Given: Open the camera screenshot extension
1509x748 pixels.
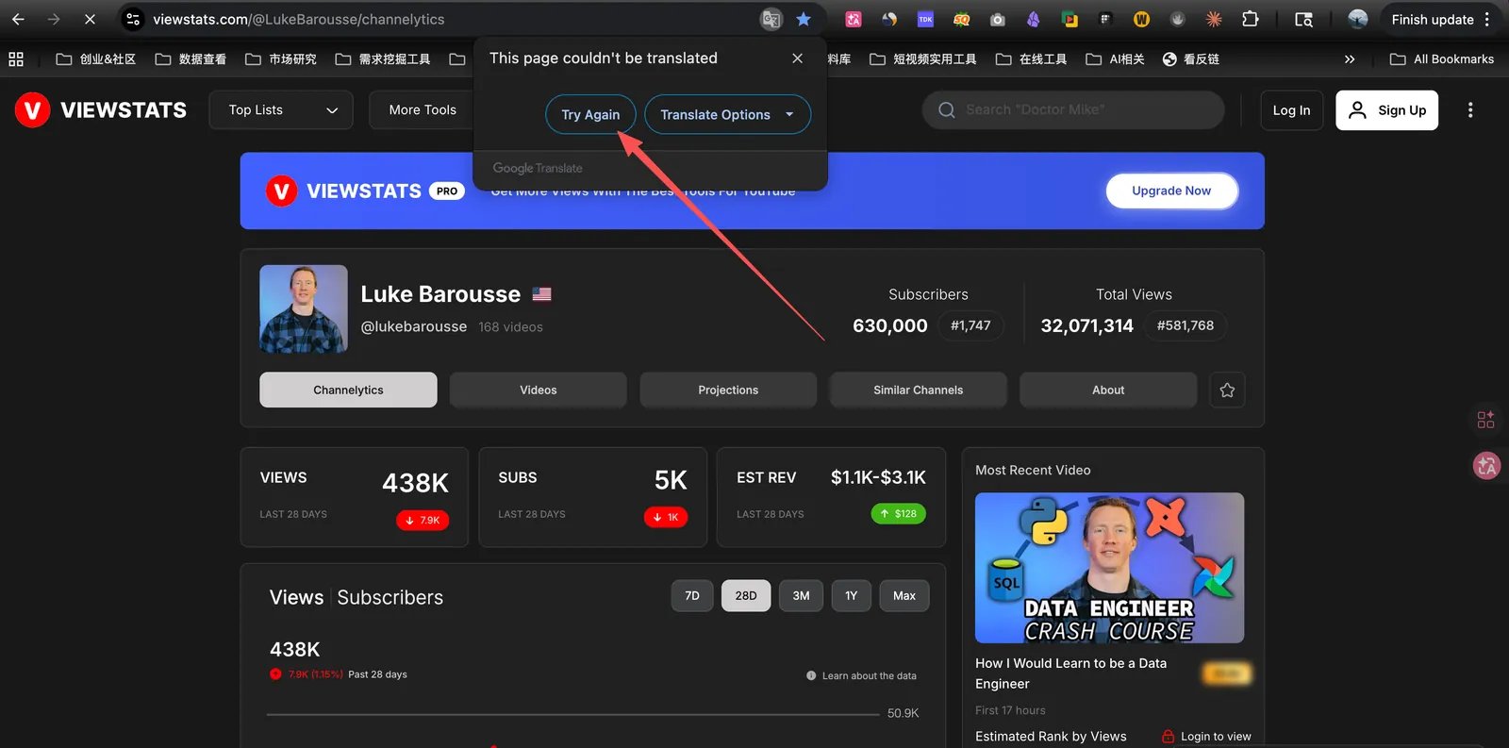Looking at the screenshot, I should (997, 19).
